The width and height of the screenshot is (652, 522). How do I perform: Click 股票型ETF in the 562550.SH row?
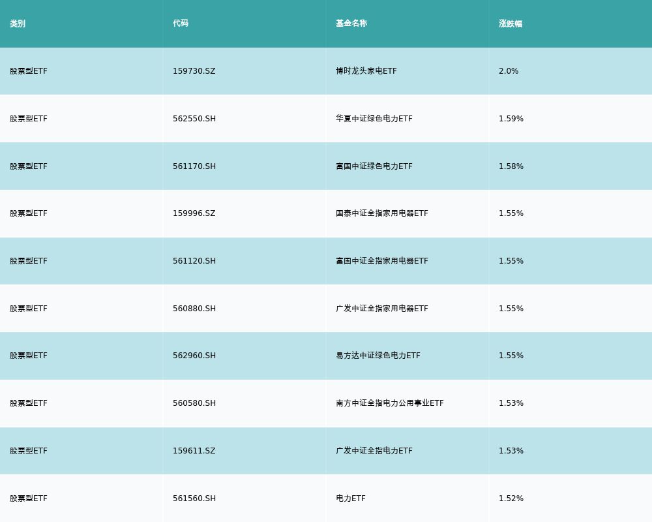click(x=29, y=119)
